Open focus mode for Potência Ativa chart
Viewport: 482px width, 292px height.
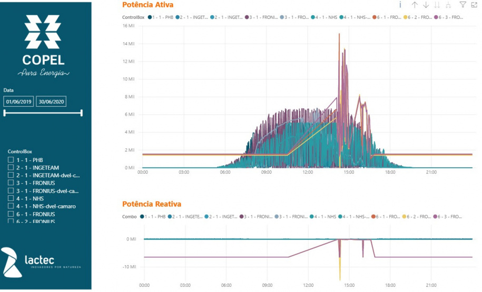(474, 5)
